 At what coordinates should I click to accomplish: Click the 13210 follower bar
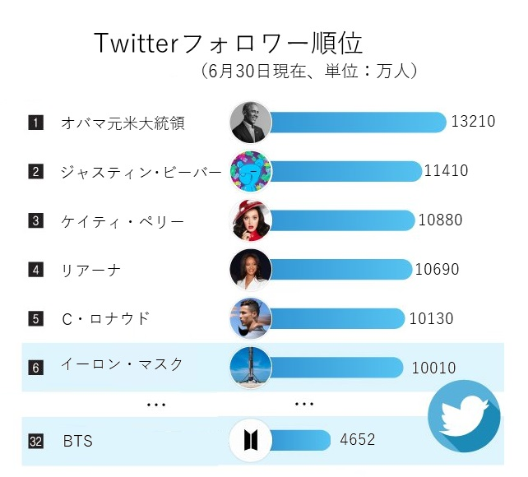pyautogui.click(x=359, y=123)
